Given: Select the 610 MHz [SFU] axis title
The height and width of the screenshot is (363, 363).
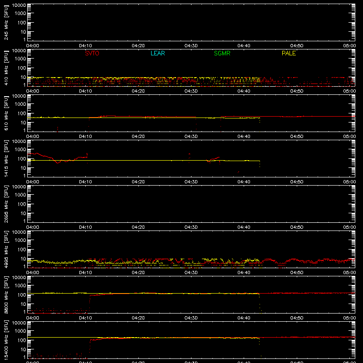Looking at the screenshot, I should 6,113.
